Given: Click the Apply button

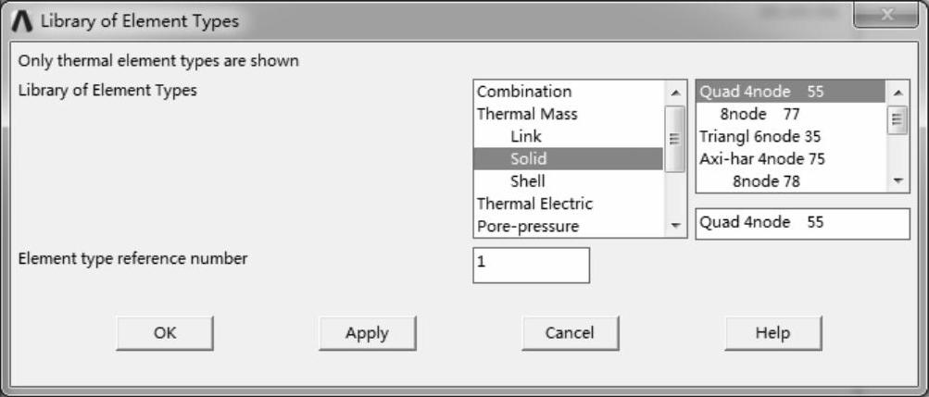Looking at the screenshot, I should point(367,333).
